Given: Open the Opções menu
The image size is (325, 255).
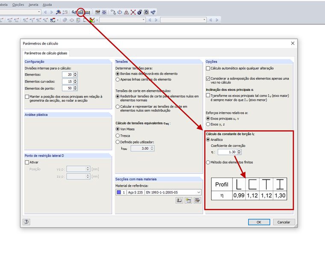Looking at the screenshot, I should 18,5.
